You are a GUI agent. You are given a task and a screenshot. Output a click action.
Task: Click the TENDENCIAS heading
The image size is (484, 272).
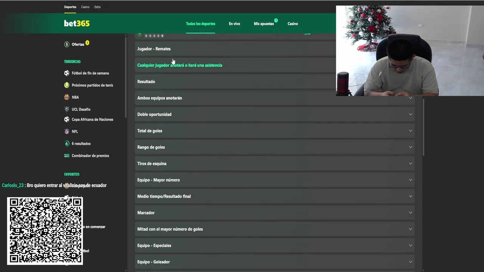click(x=72, y=62)
